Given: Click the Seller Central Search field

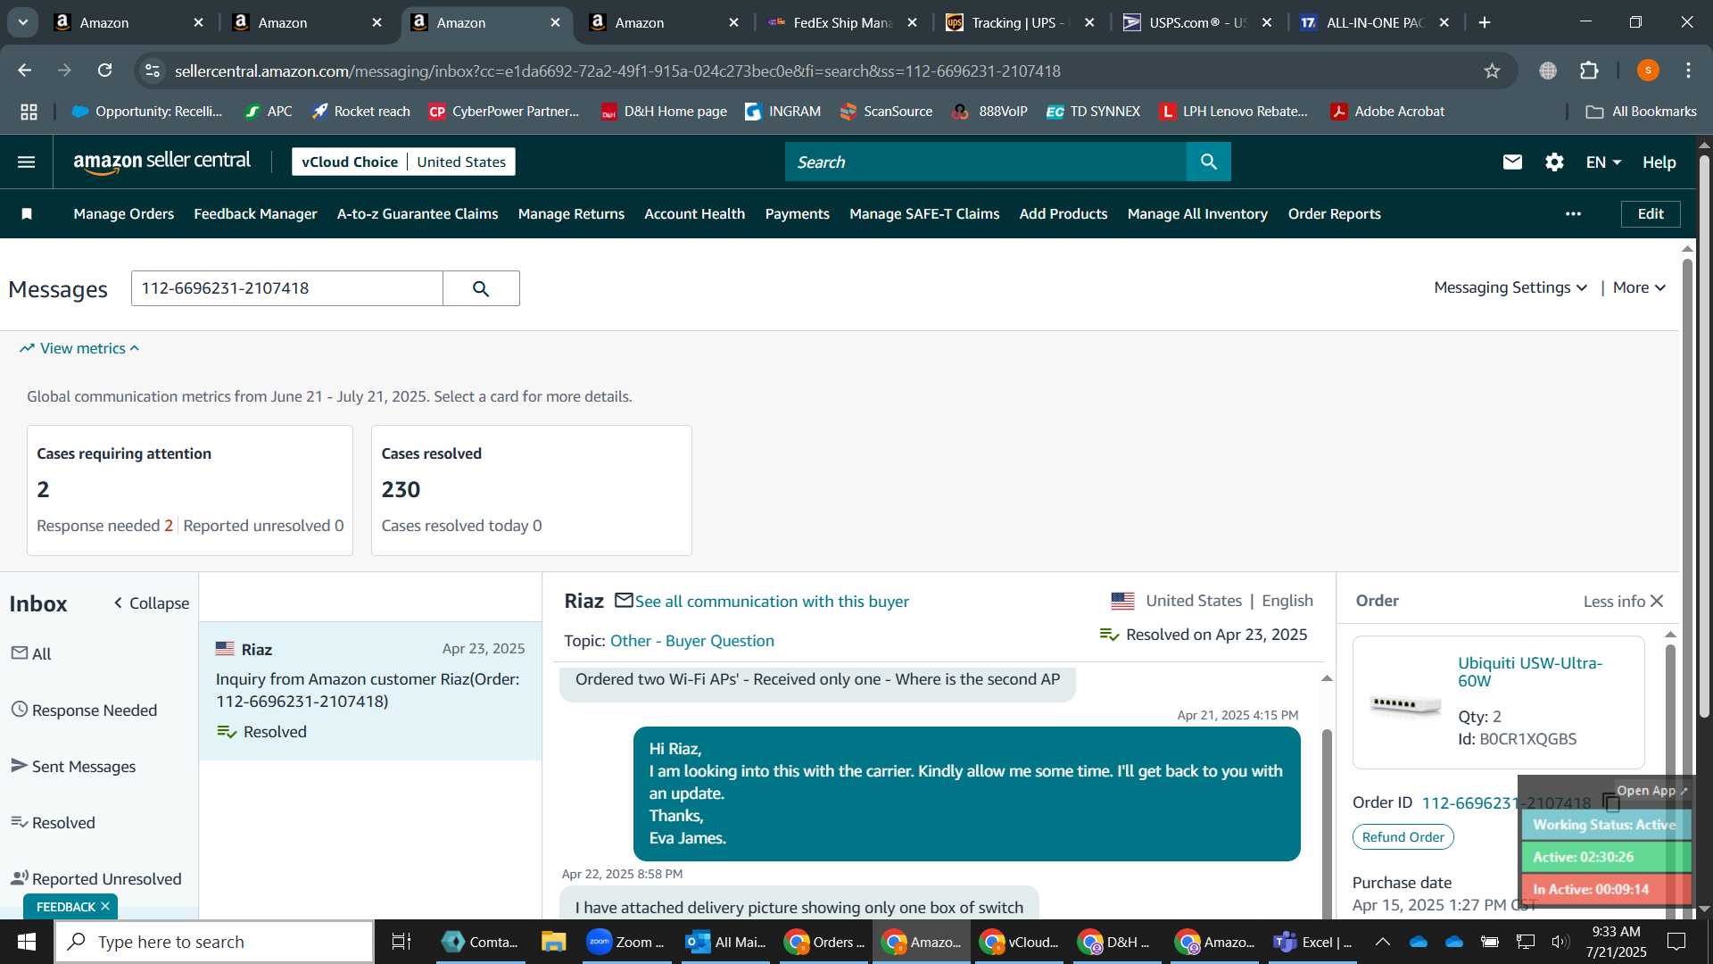Looking at the screenshot, I should (x=985, y=162).
